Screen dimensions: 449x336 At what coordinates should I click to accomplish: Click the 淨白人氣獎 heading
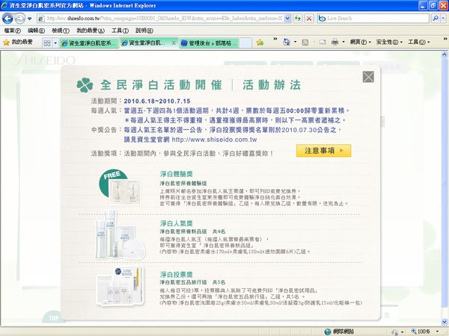177,223
